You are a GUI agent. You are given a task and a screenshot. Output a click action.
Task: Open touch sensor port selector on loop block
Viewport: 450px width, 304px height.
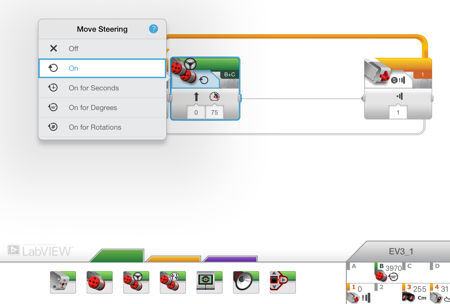[422, 75]
